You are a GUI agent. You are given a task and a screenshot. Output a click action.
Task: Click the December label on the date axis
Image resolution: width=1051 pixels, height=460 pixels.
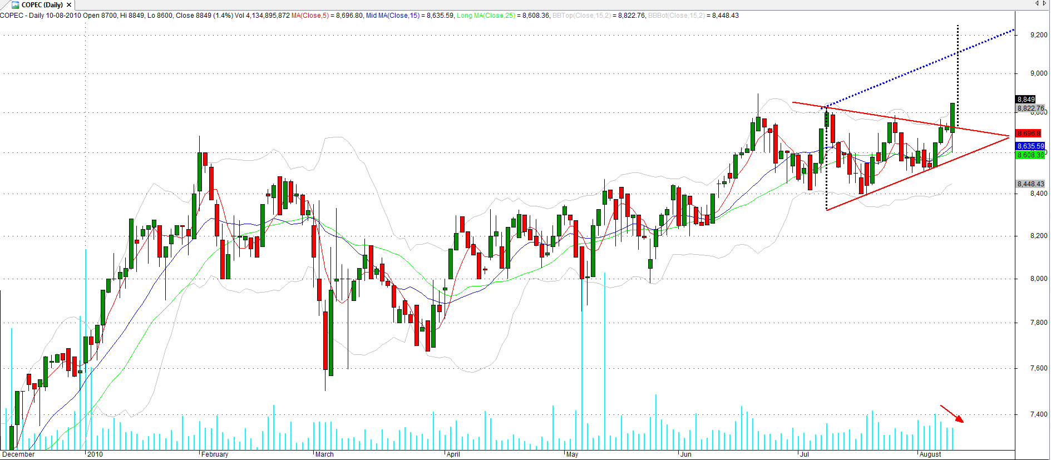pos(18,454)
